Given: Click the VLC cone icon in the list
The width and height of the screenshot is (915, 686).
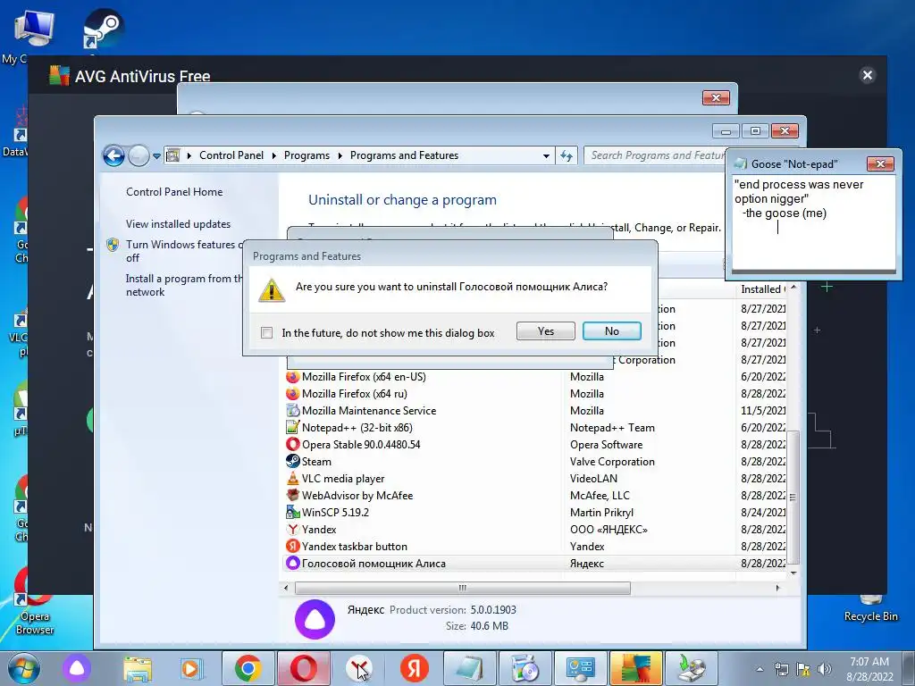Looking at the screenshot, I should [x=292, y=479].
